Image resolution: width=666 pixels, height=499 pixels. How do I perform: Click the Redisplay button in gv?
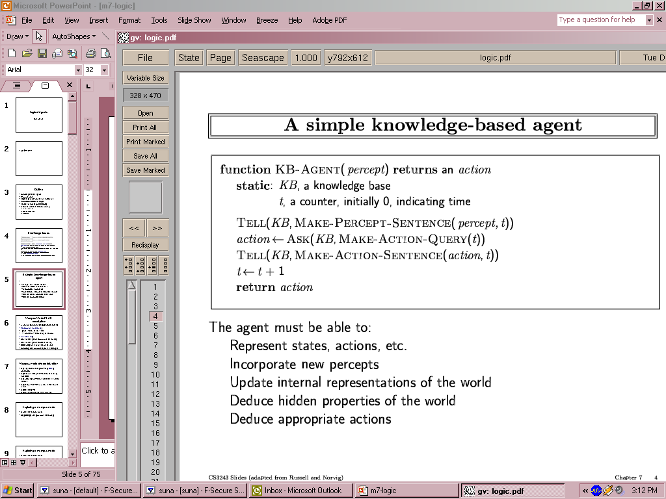click(145, 245)
